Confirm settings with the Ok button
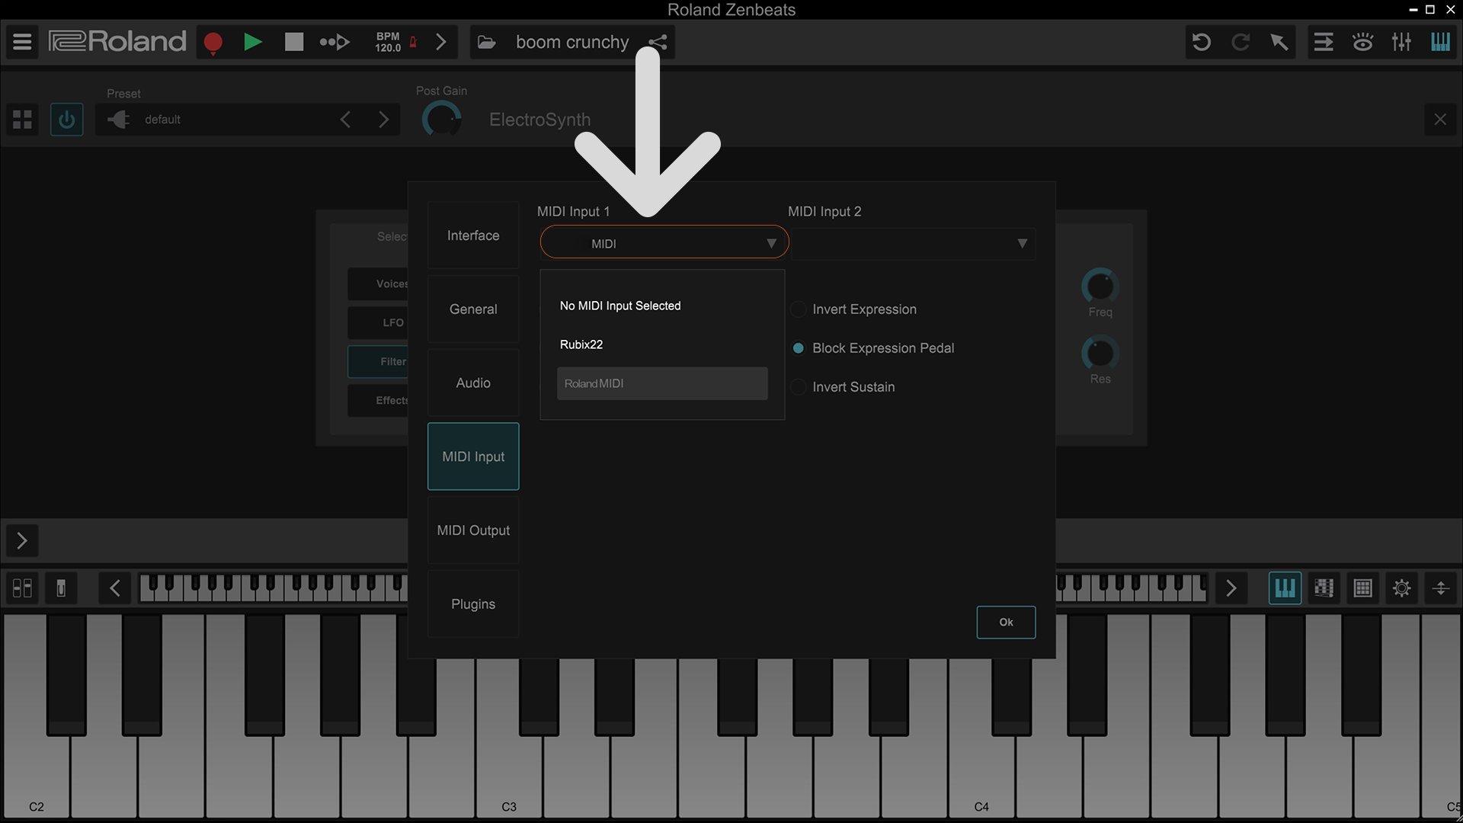Viewport: 1463px width, 823px height. coord(1006,622)
